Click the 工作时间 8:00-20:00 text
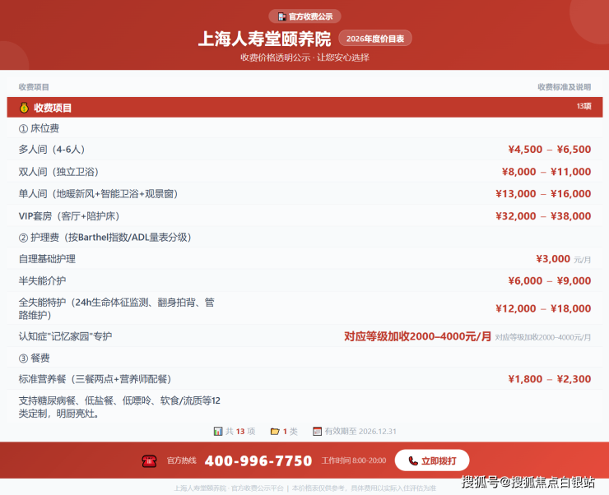 (354, 460)
